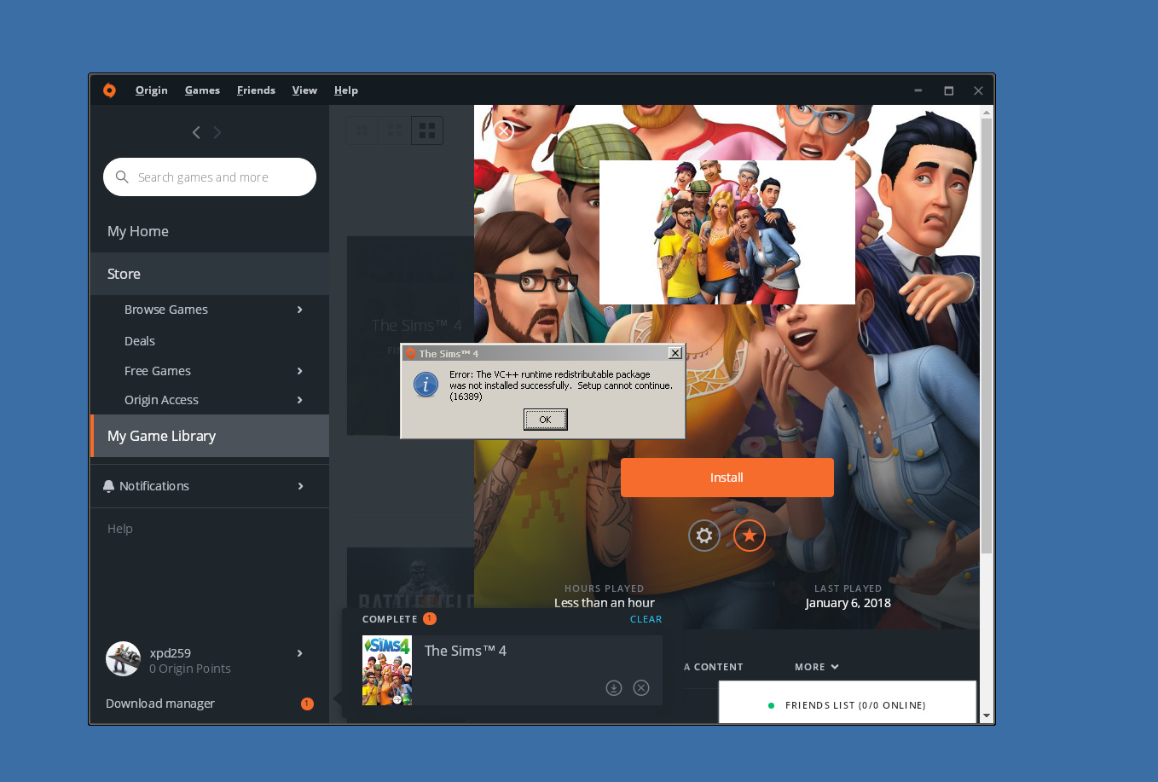1158x782 pixels.
Task: Close the Sims 4 error dialog
Action: coord(675,353)
